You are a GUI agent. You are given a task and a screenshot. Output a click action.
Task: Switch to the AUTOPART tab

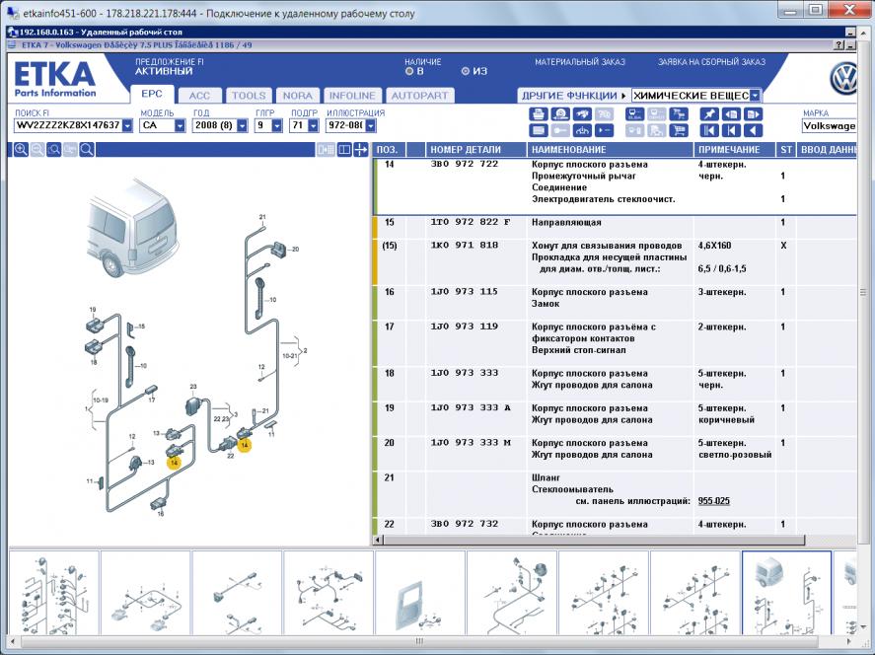click(x=419, y=96)
